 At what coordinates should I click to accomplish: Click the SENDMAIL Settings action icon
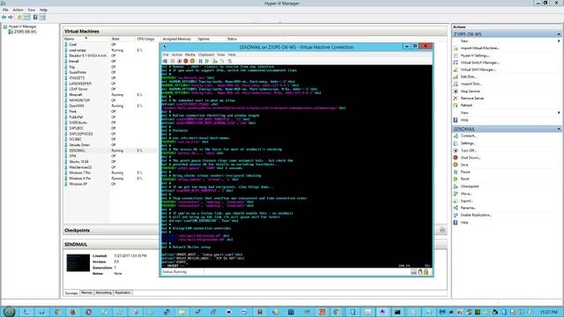pyautogui.click(x=456, y=144)
